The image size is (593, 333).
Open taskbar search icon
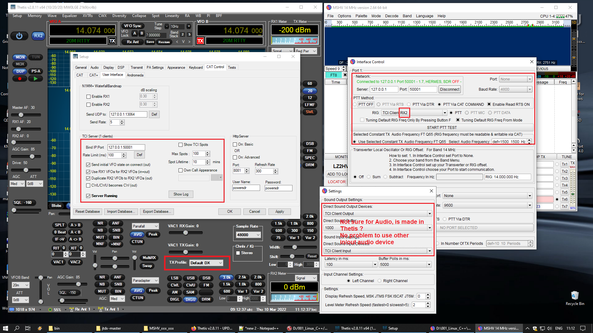coord(17,328)
